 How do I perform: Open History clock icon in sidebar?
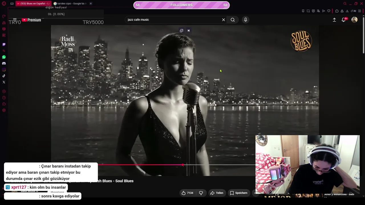coord(4,98)
